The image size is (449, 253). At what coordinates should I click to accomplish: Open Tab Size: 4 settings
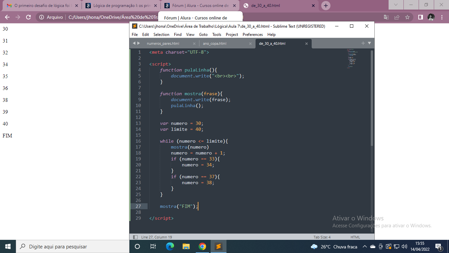point(322,237)
